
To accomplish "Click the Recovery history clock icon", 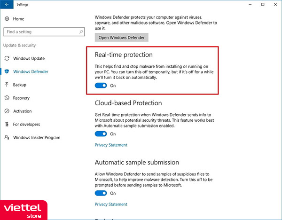I will click(7, 98).
